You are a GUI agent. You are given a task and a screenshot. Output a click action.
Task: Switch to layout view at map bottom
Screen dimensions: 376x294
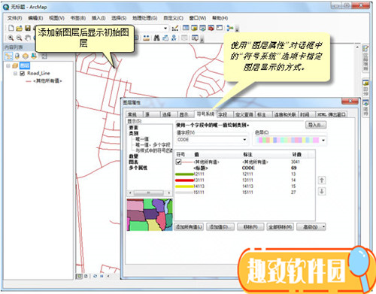tap(86, 276)
